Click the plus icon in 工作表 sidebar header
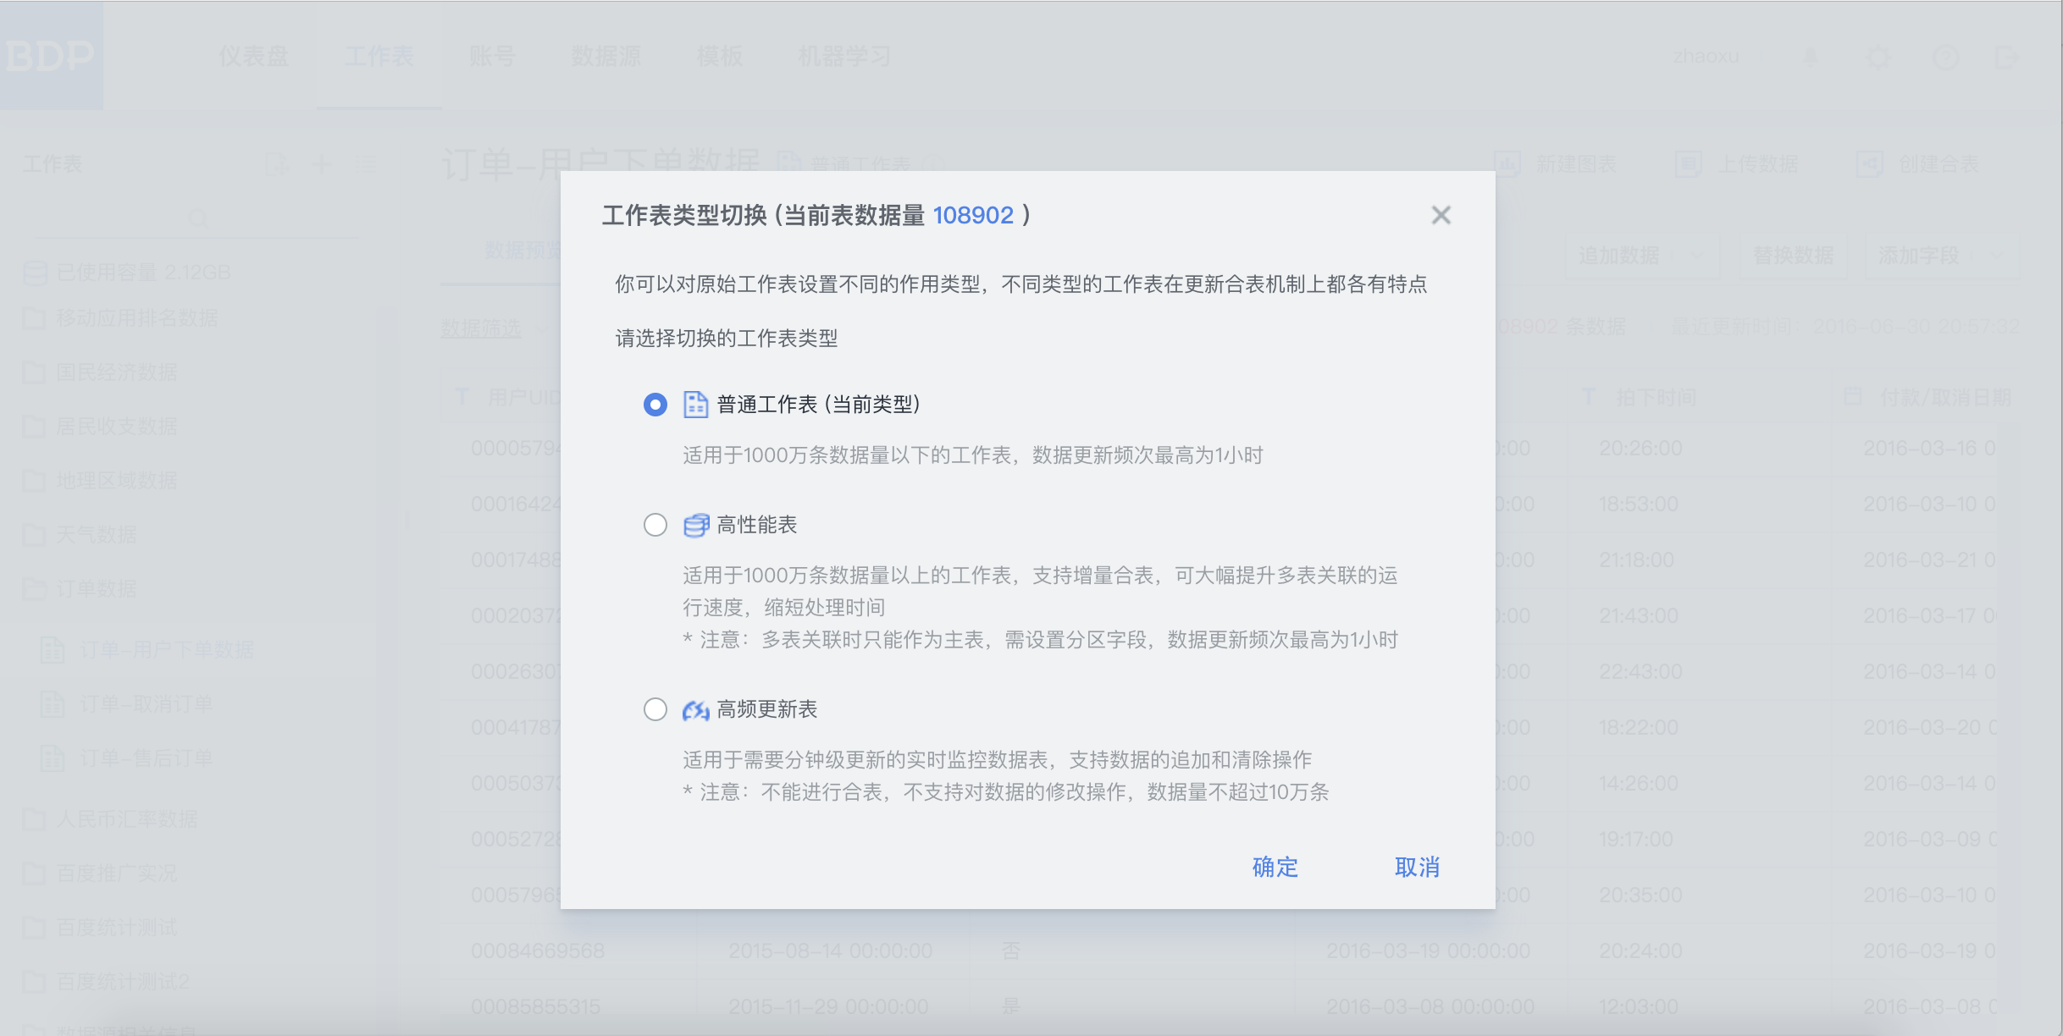Screen dimensions: 2063x1036 tap(321, 163)
